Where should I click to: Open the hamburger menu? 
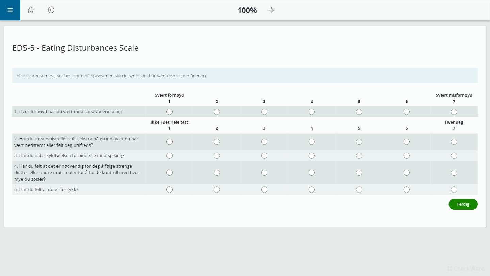pos(10,10)
